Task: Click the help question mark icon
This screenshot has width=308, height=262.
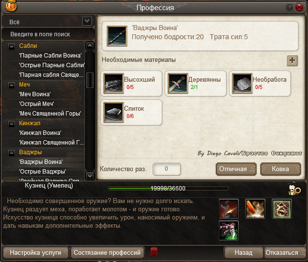Action: (x=289, y=7)
